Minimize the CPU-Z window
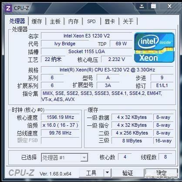 (x=142, y=7)
